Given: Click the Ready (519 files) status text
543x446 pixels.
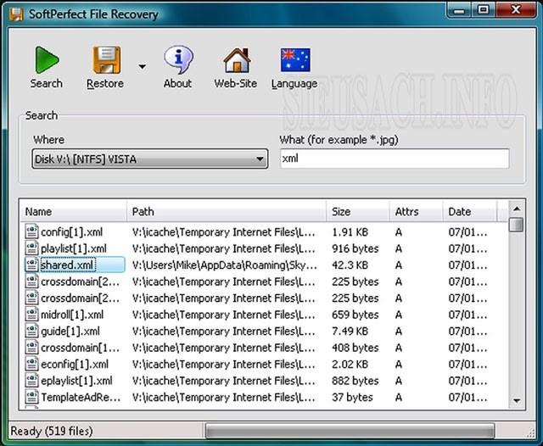Looking at the screenshot, I should [52, 431].
